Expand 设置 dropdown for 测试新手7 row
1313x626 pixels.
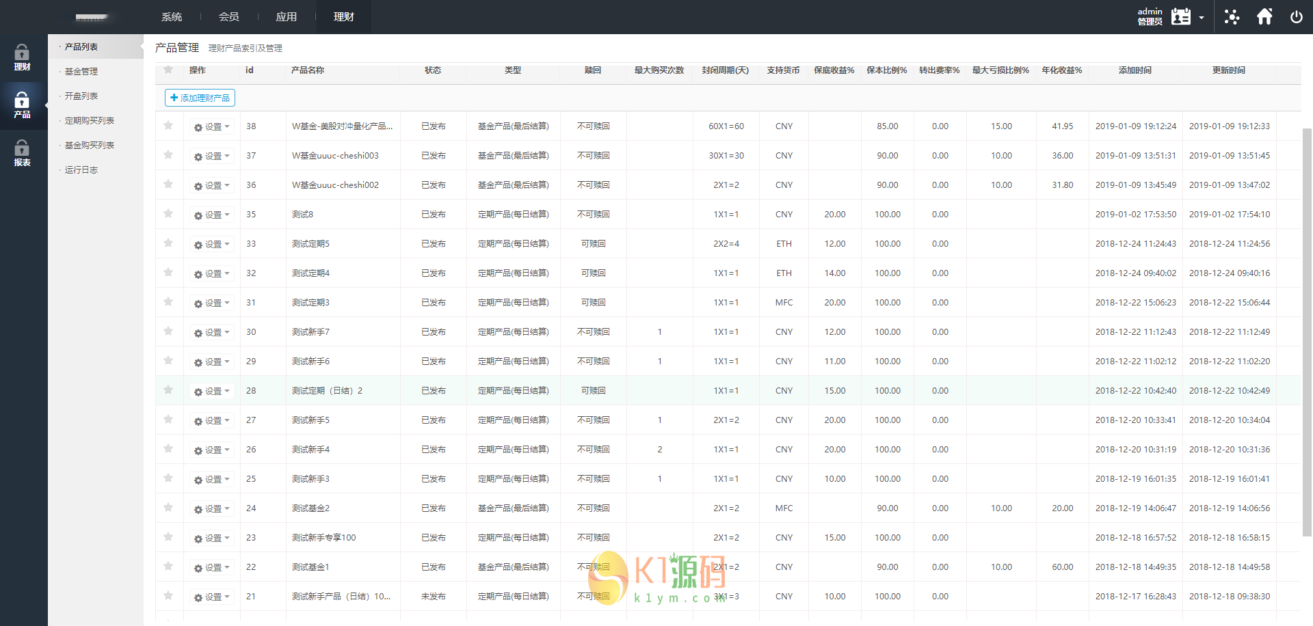tap(212, 333)
